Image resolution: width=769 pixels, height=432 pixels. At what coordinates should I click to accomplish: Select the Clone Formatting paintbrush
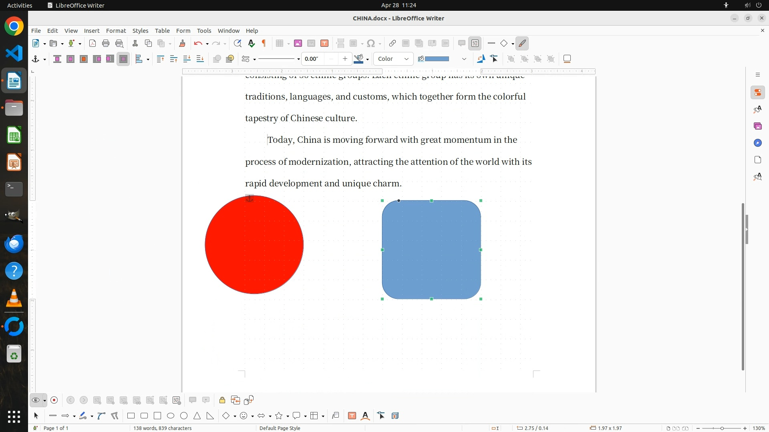click(x=182, y=44)
